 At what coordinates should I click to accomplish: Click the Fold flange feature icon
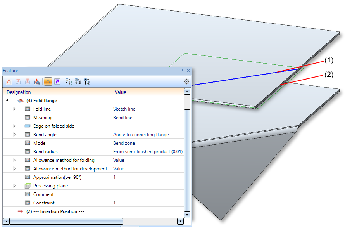(x=21, y=101)
